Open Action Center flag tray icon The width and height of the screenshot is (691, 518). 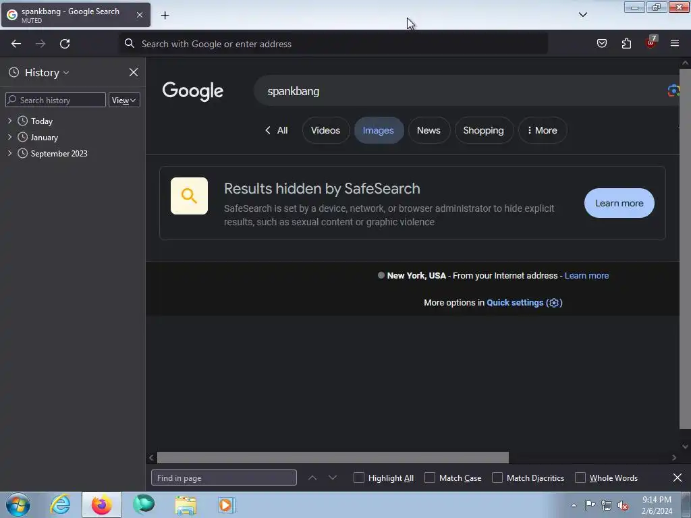(590, 505)
